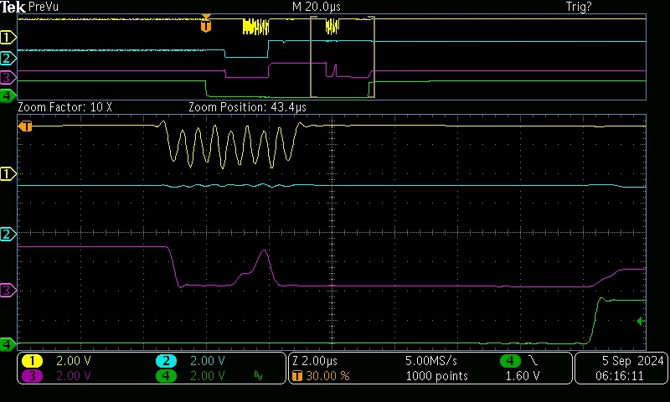Click channel 3 magenta ground marker in the zoom view
Viewport: 670px width, 402px height.
8,291
